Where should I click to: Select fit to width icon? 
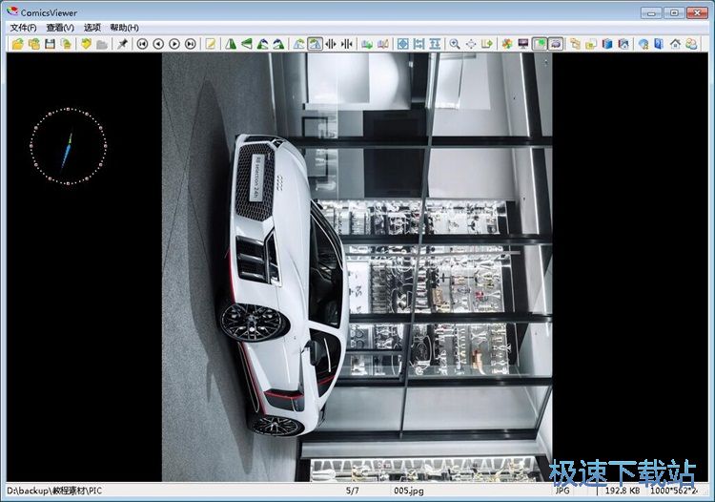click(419, 44)
